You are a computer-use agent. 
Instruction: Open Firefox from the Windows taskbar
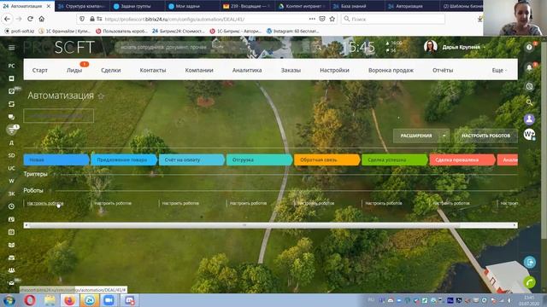click(69, 300)
